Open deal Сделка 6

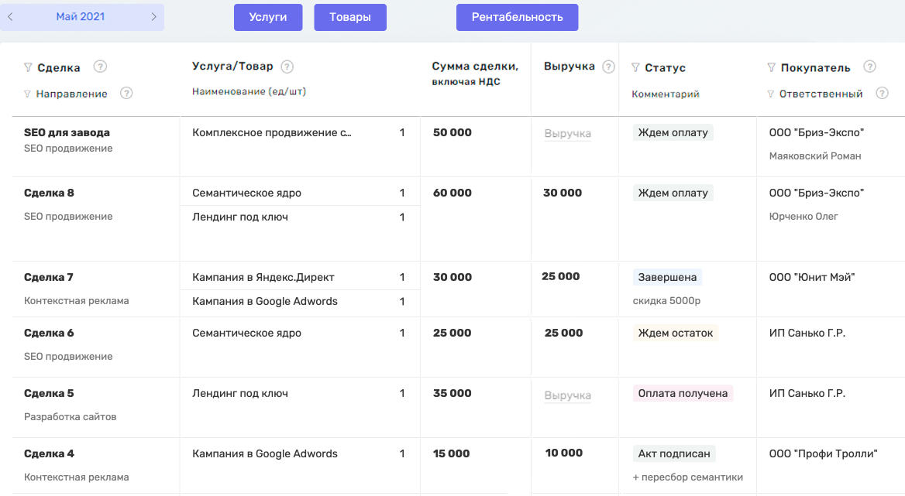49,333
